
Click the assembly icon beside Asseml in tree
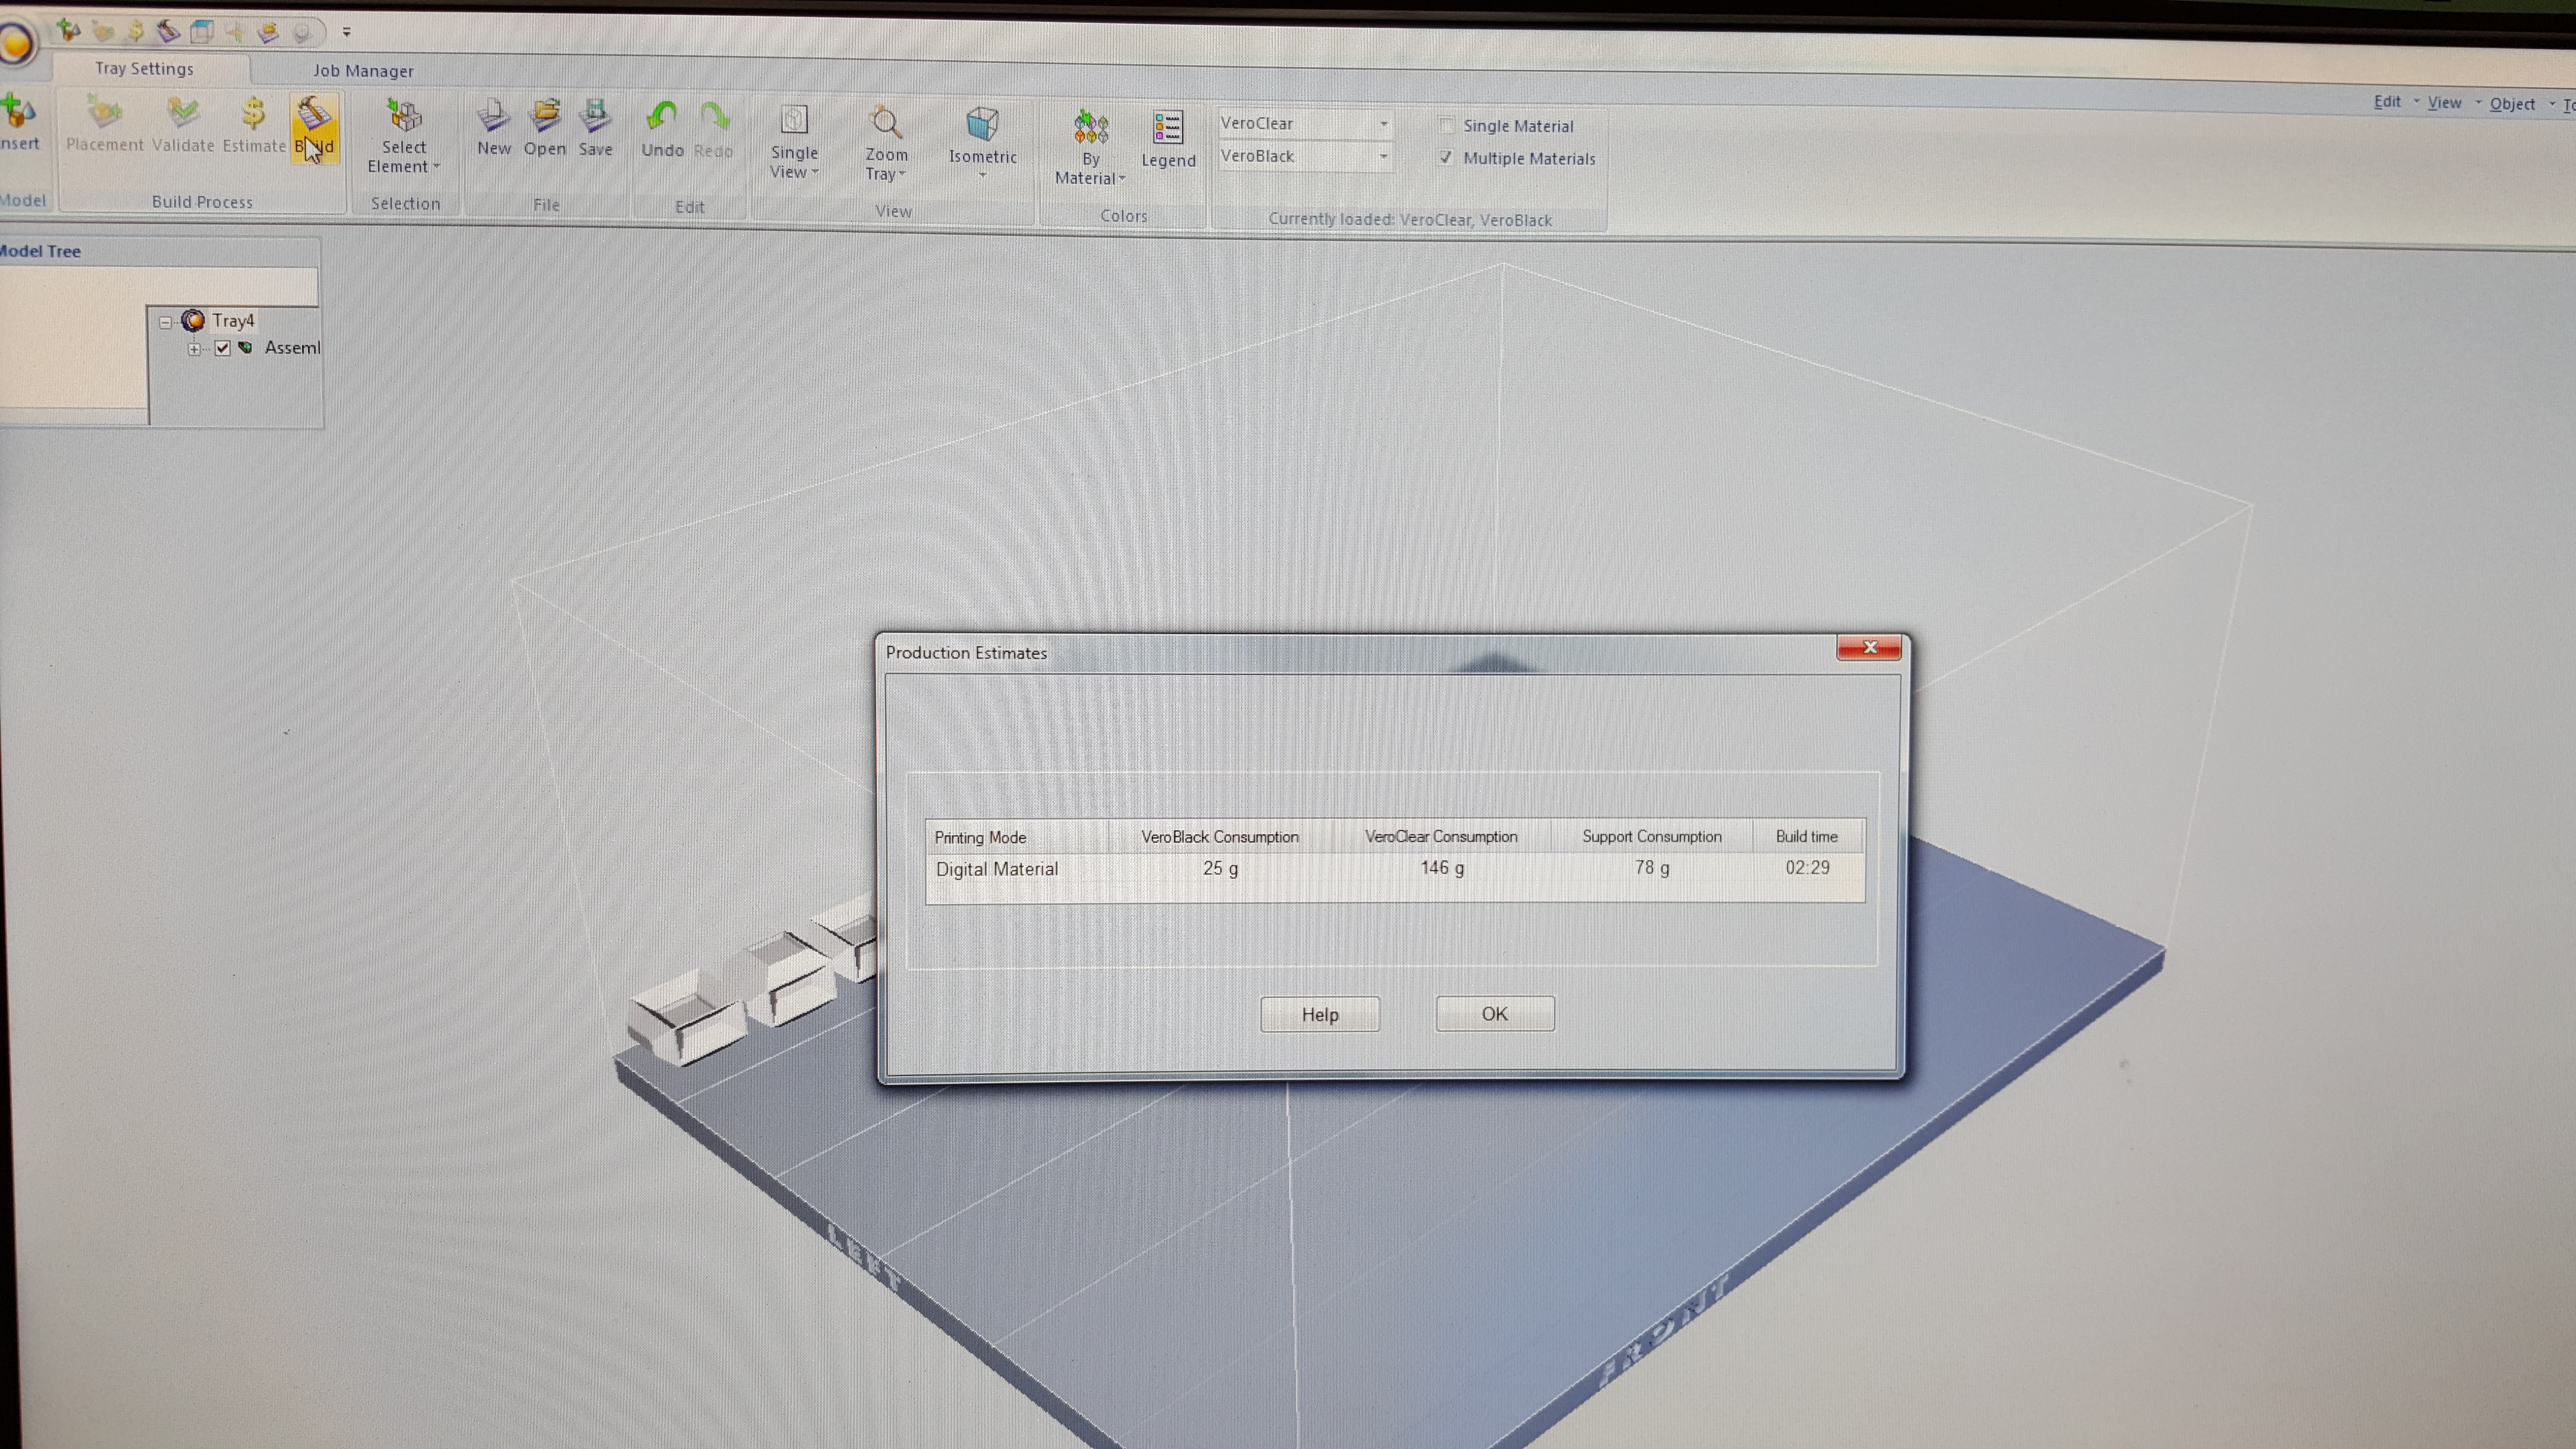245,347
